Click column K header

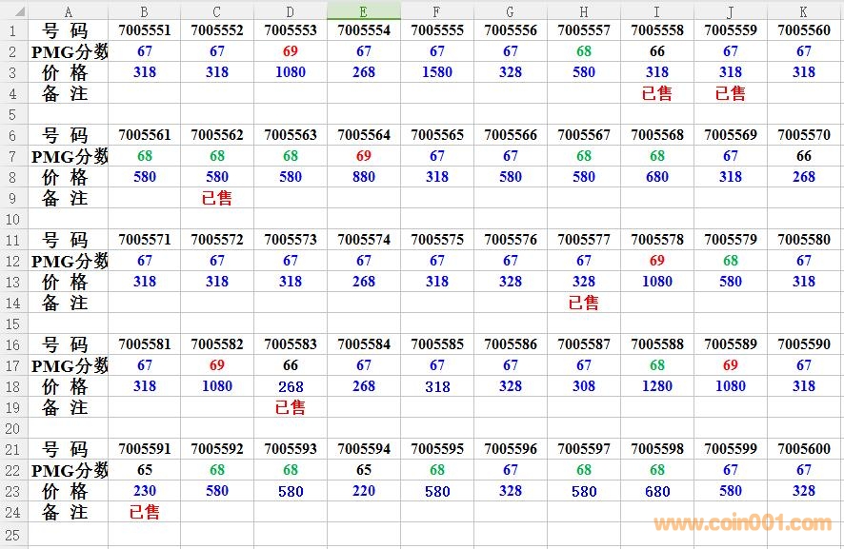(804, 10)
